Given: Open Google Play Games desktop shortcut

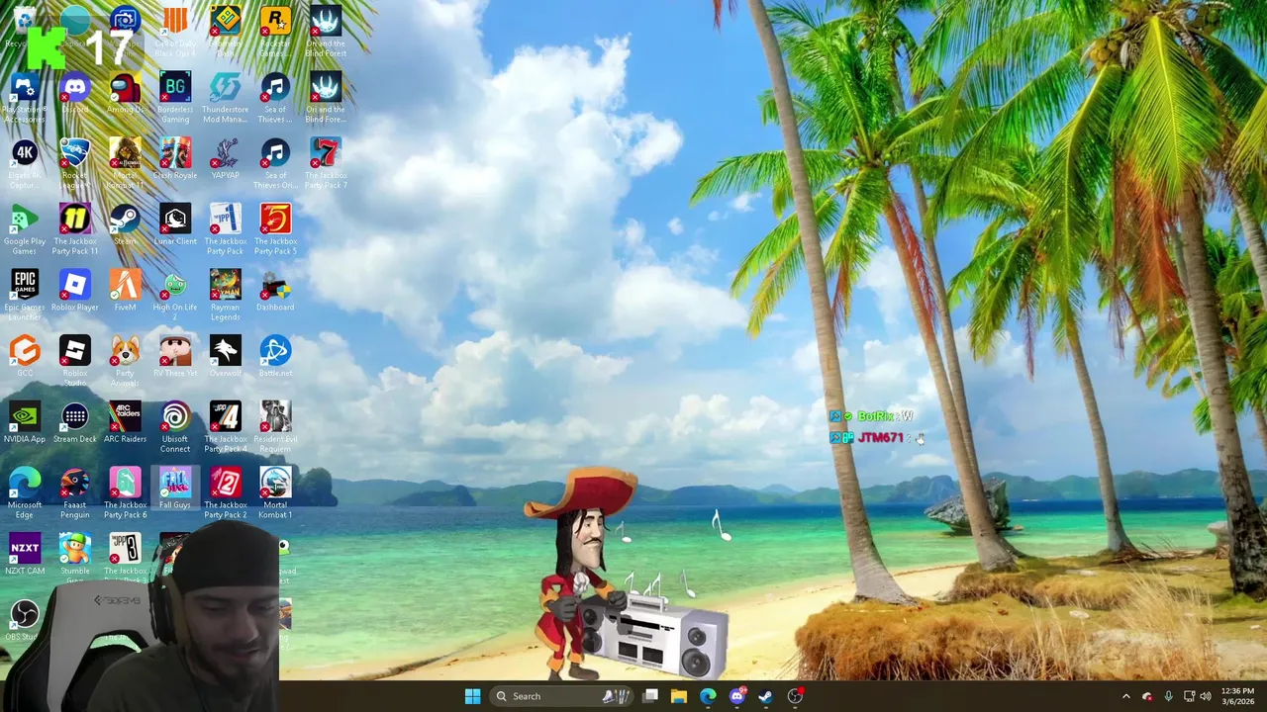Looking at the screenshot, I should [x=25, y=229].
